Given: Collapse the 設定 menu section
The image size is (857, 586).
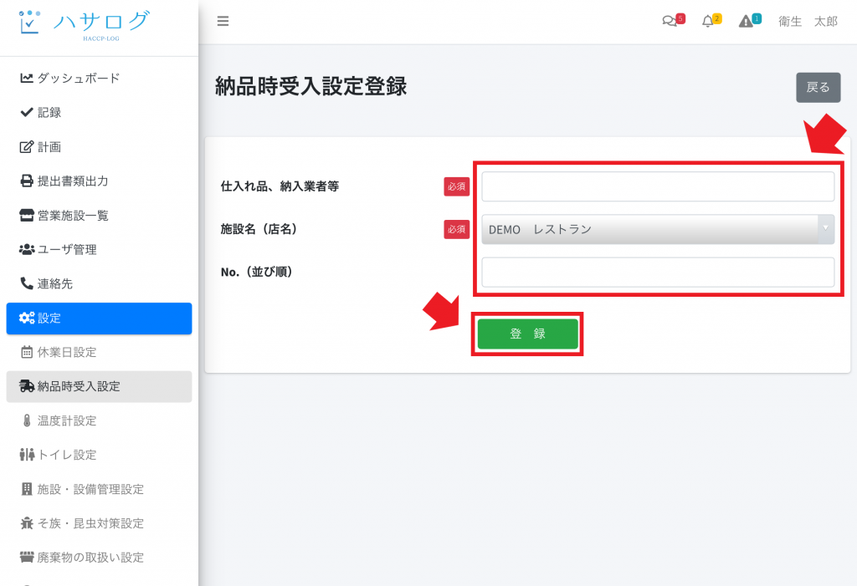Looking at the screenshot, I should pos(99,318).
